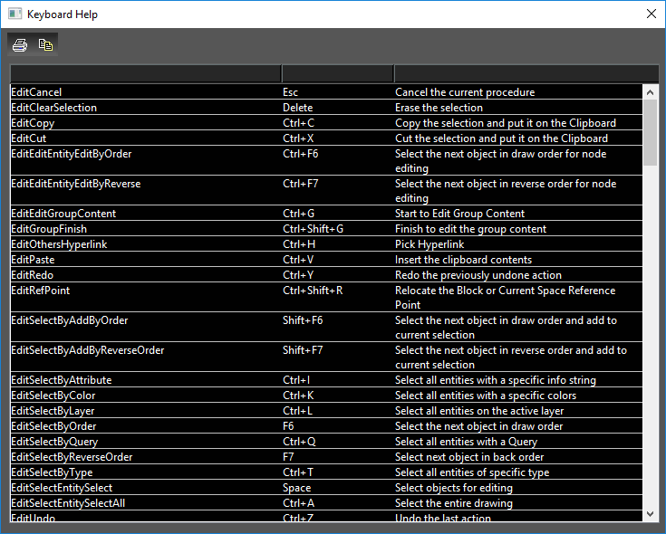Viewport: 666px width, 534px height.
Task: Click the EditRefPoint entry
Action: tap(41, 291)
